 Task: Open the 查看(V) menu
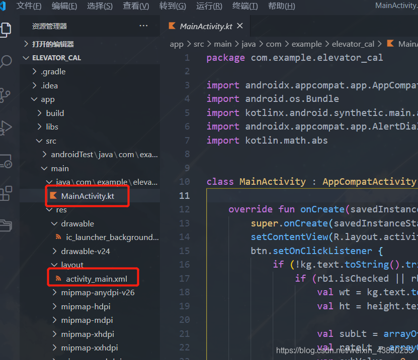(x=136, y=6)
